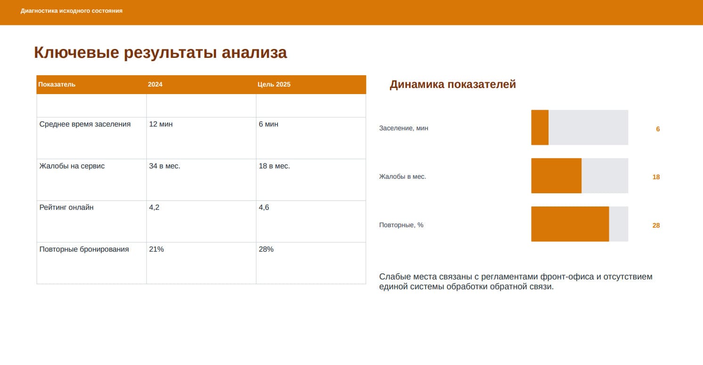Viewport: 703px width, 365px height.
Task: Click the 'Цель 2025' column header
Action: [311, 85]
